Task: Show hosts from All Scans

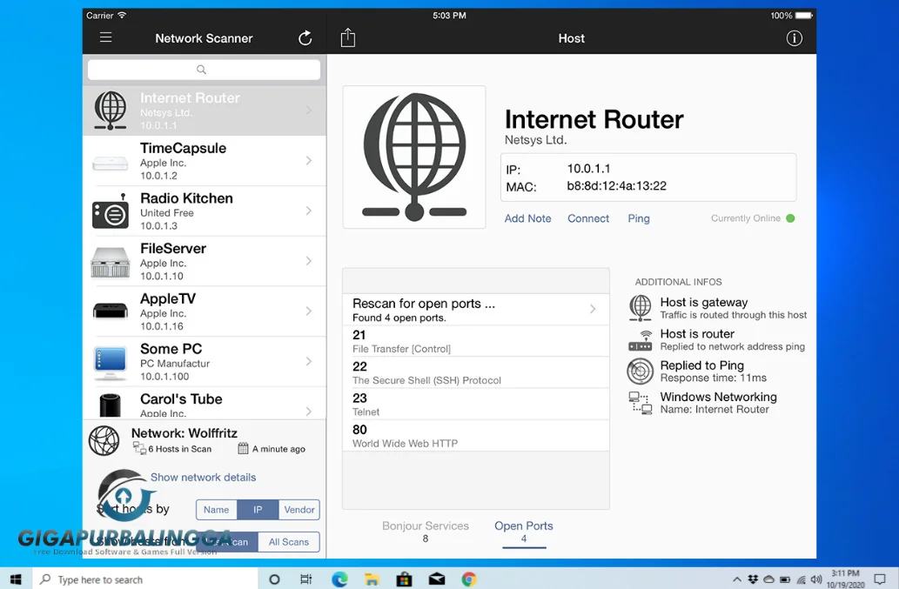Action: click(288, 541)
